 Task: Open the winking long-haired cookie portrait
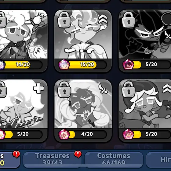pos(83,104)
